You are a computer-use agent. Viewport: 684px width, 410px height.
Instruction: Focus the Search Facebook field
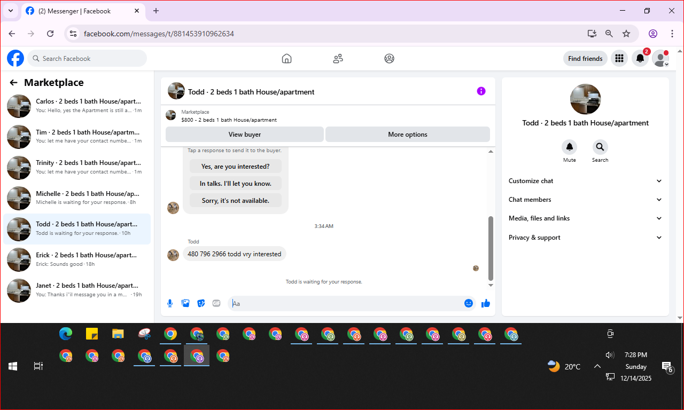(x=87, y=59)
